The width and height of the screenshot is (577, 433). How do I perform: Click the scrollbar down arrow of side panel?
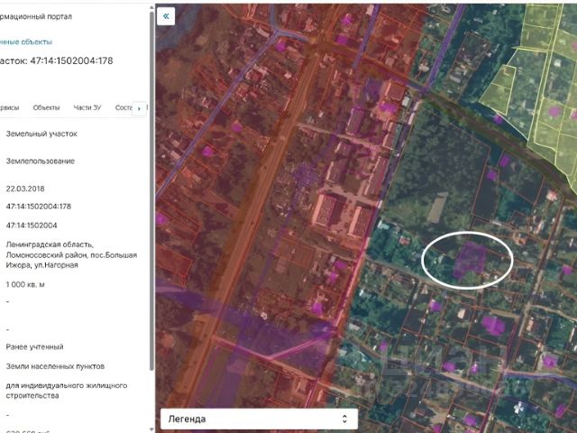[x=151, y=429]
